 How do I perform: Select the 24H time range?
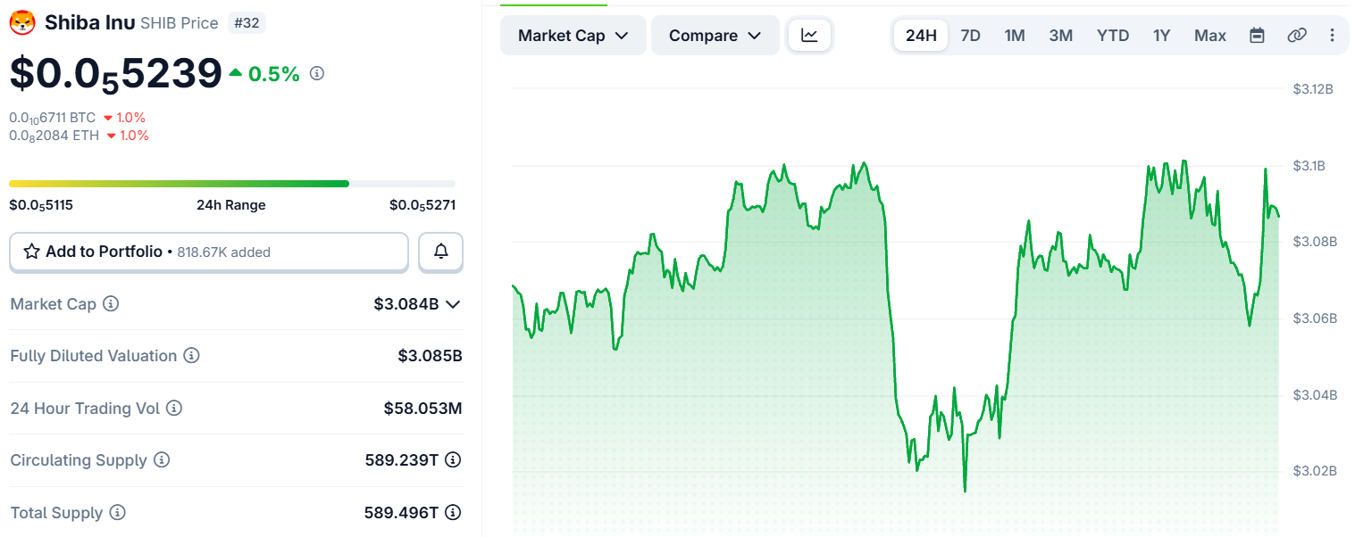[x=921, y=36]
